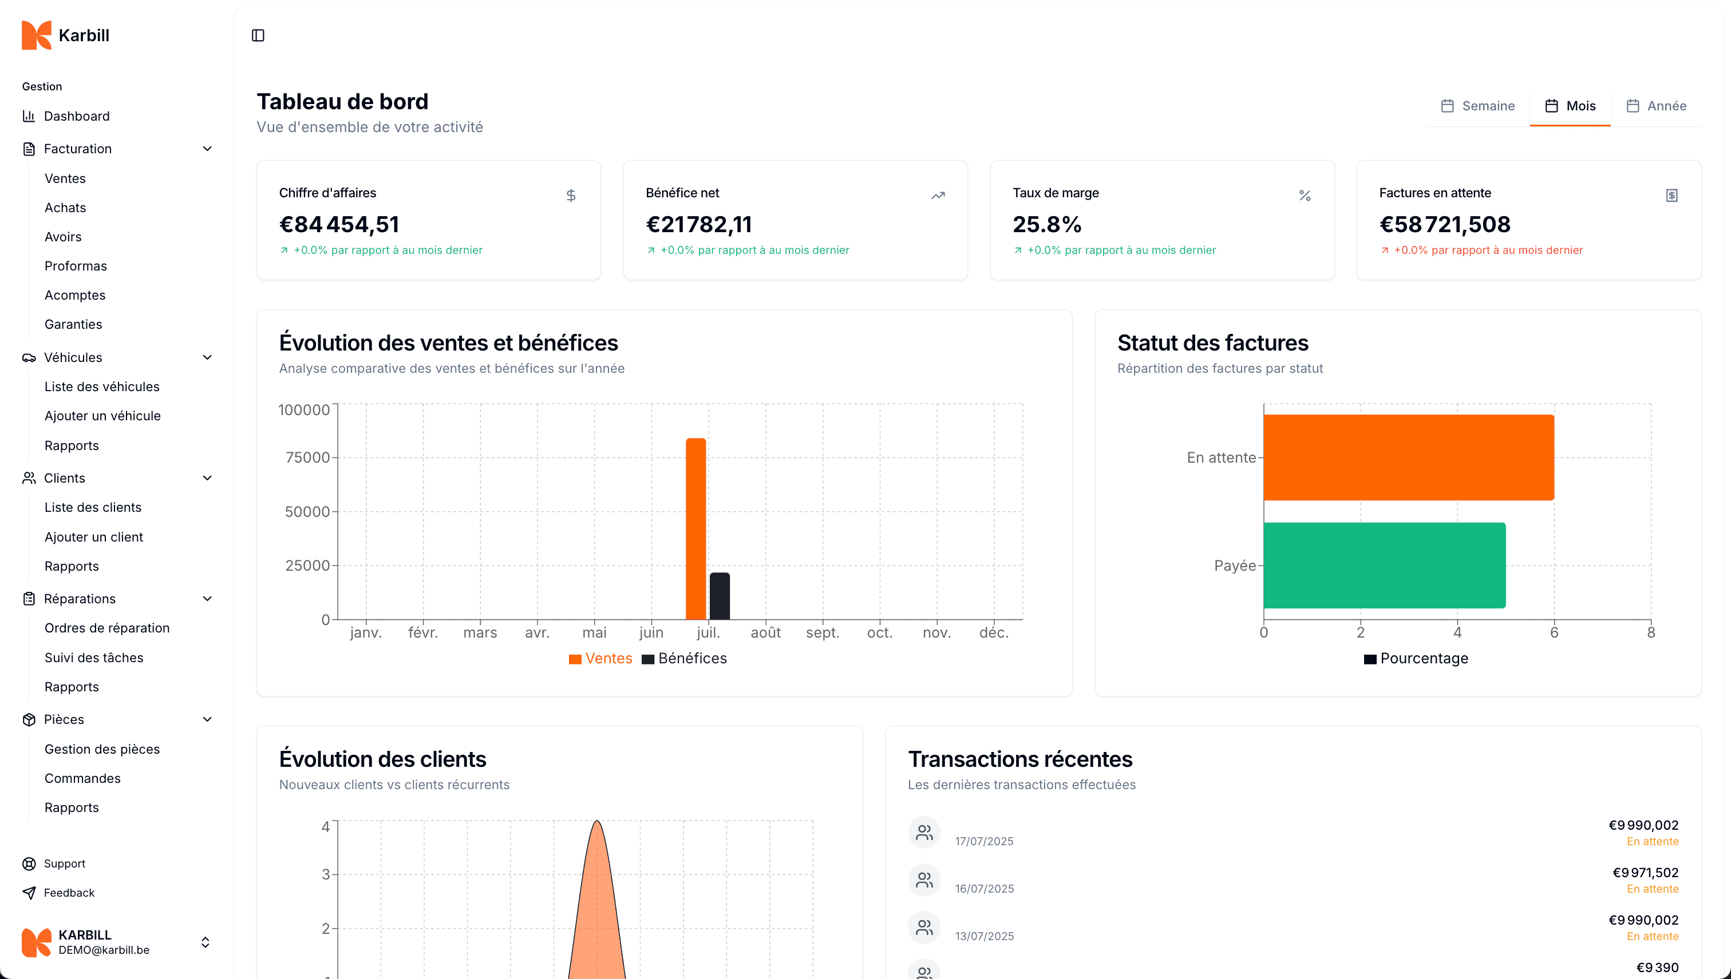
Task: Collapse the Réparations section chevron
Action: click(x=207, y=598)
